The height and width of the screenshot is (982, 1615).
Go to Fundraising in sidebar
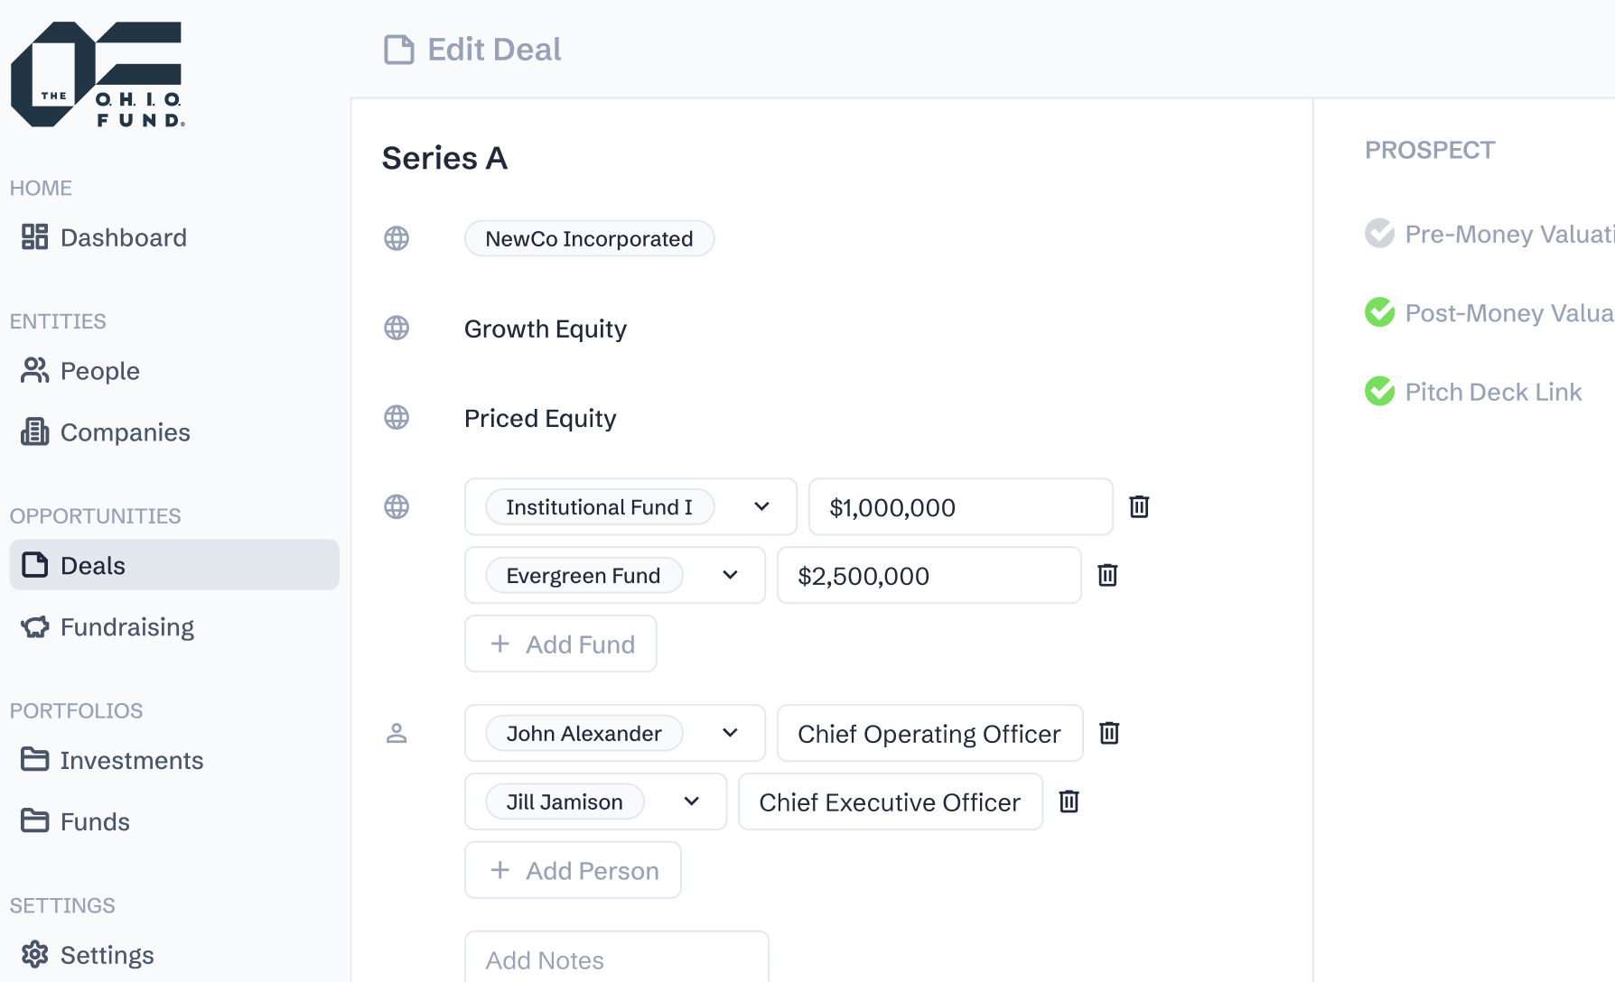[x=126, y=627]
